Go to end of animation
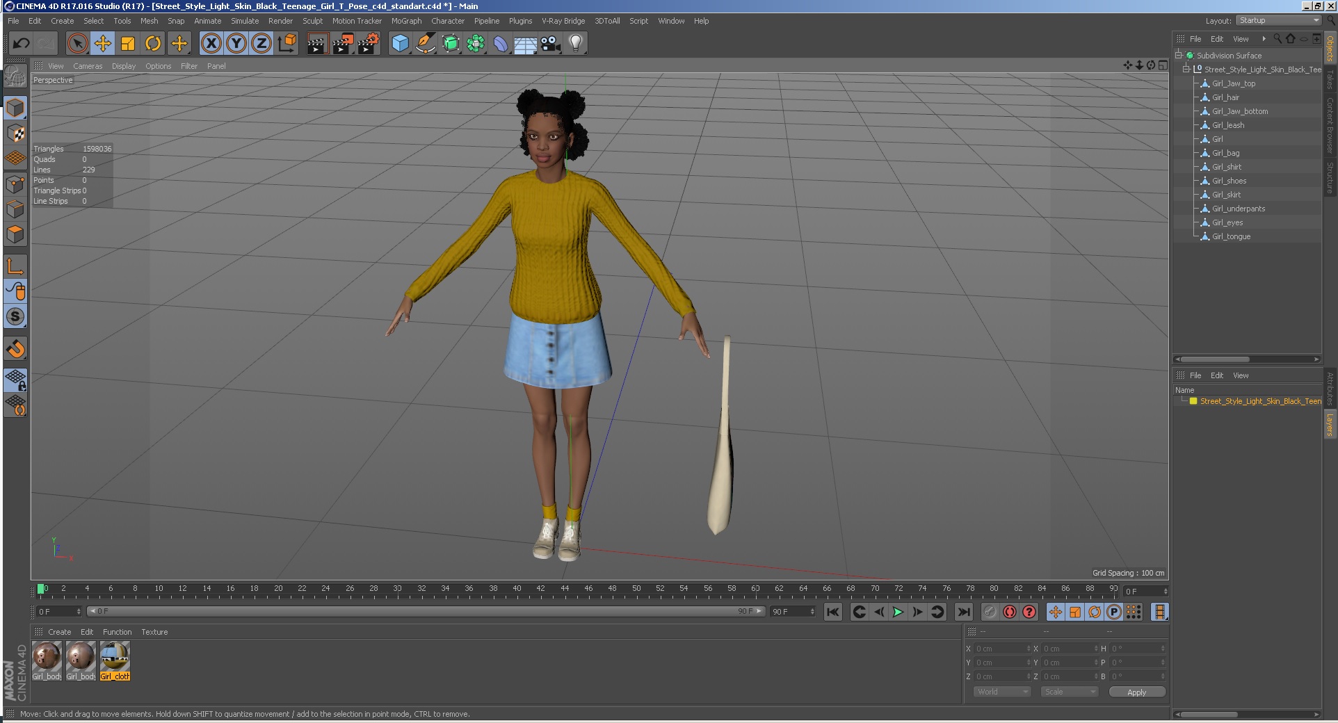 963,612
